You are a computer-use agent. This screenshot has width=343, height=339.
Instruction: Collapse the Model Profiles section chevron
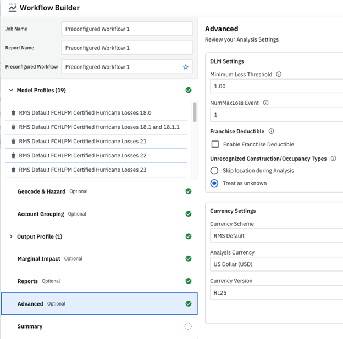tap(11, 90)
